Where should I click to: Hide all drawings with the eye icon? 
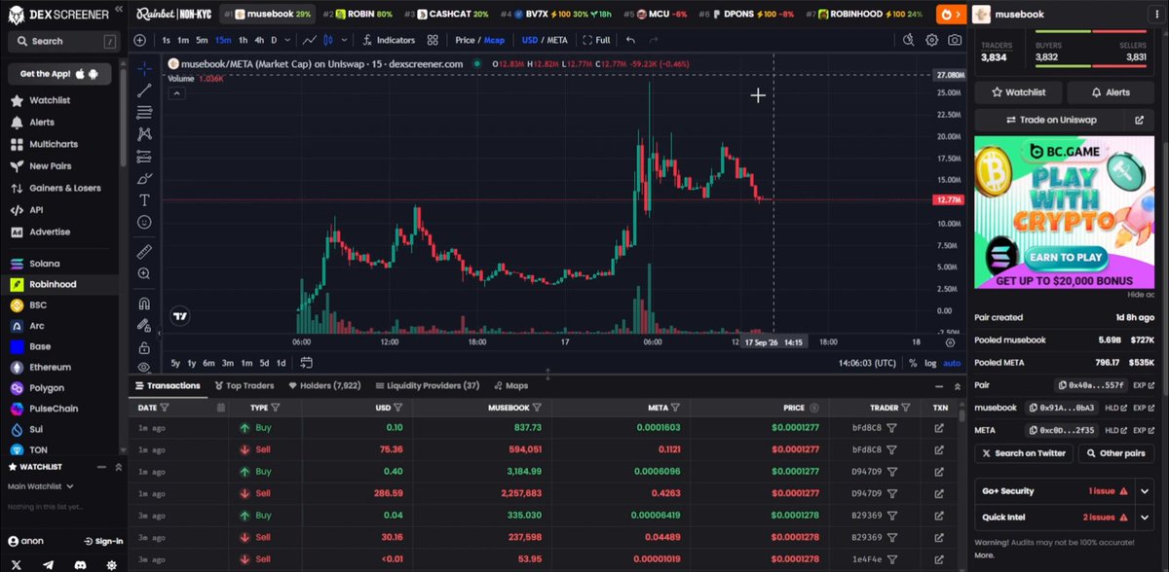(144, 368)
